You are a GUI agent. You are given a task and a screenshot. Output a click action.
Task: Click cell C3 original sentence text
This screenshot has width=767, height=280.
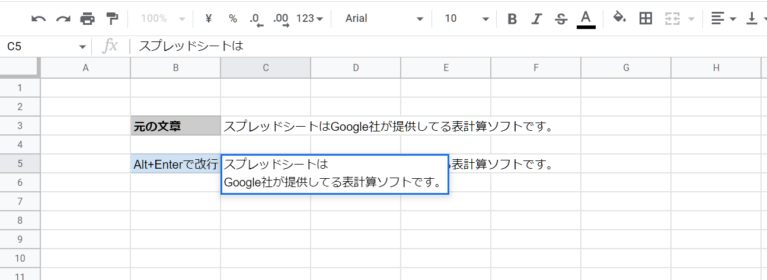point(388,126)
